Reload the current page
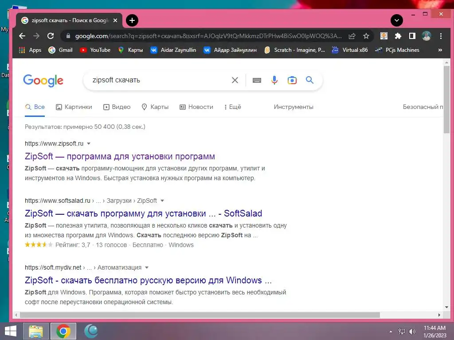This screenshot has width=454, height=340. (x=51, y=36)
